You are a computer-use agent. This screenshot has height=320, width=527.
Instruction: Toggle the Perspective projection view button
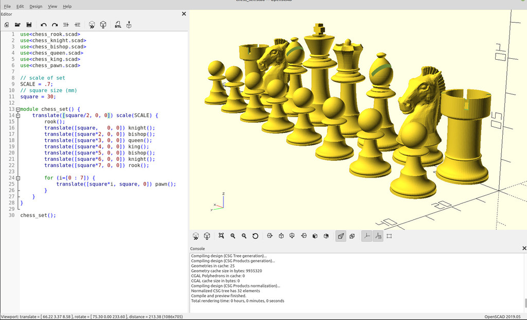click(x=341, y=236)
